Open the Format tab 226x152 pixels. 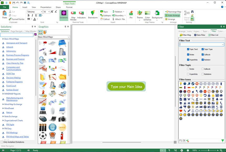coord(69,7)
